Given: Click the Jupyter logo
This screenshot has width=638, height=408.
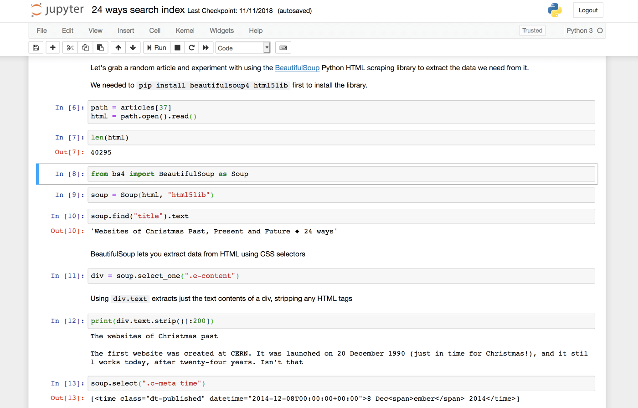Looking at the screenshot, I should coord(57,10).
